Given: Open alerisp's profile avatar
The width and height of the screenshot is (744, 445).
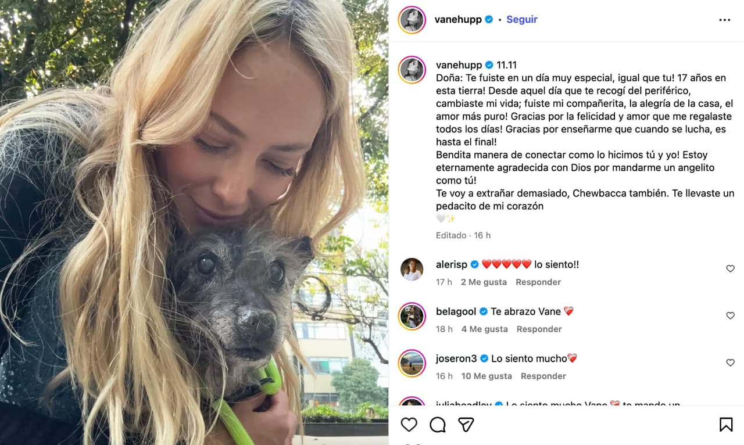Looking at the screenshot, I should pos(412,269).
